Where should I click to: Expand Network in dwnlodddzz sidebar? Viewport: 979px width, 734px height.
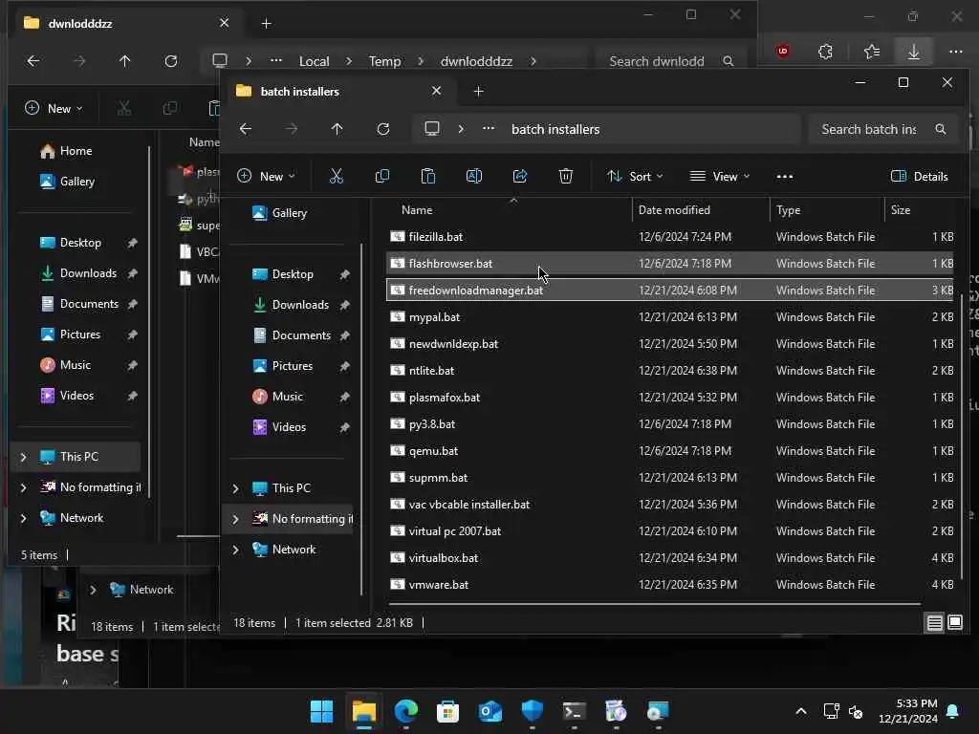23,518
